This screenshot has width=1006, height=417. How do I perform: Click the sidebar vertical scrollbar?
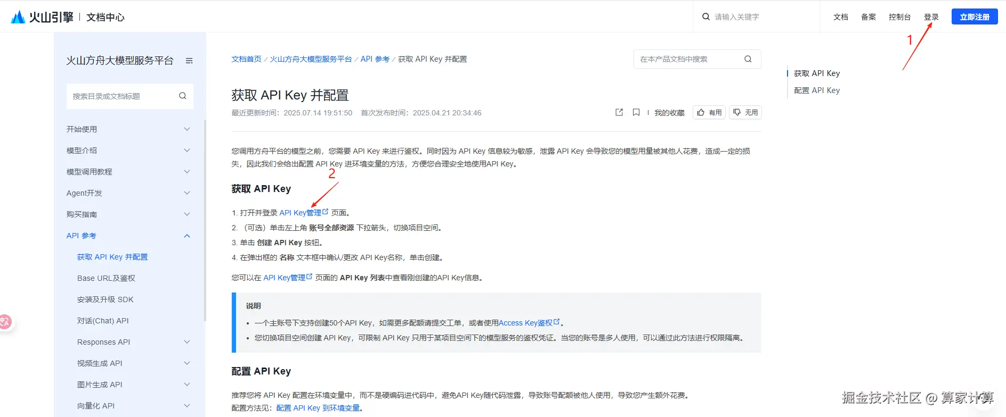[205, 221]
